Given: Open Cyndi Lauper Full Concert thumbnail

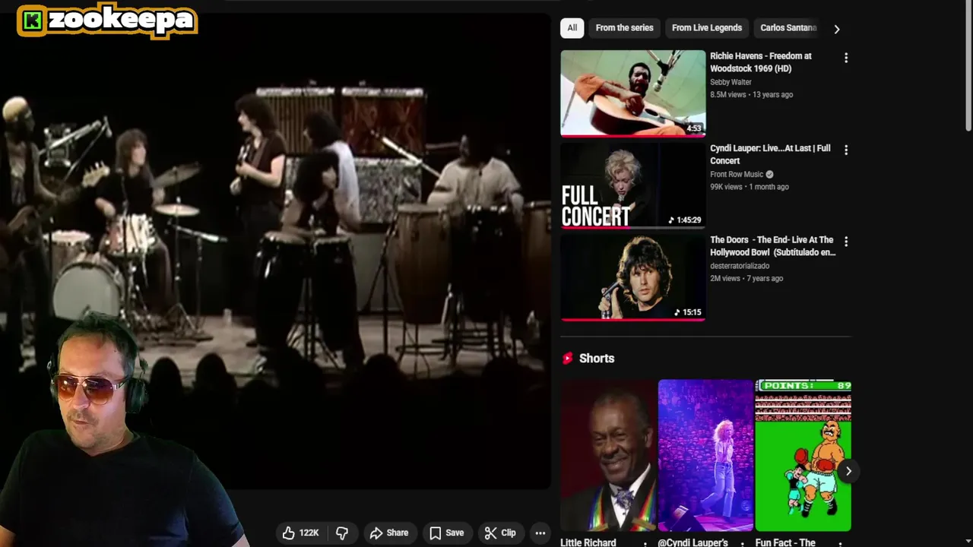Looking at the screenshot, I should 633,185.
